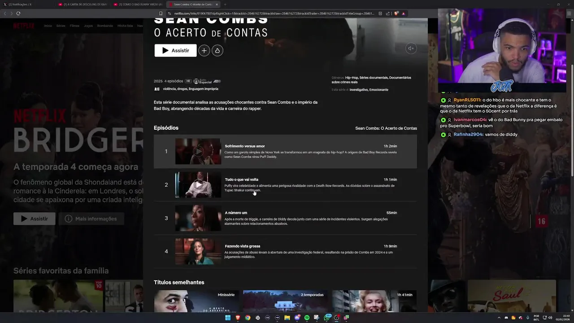Click the 'Títulos semelhantes' heading
This screenshot has height=323, width=574.
click(x=179, y=282)
